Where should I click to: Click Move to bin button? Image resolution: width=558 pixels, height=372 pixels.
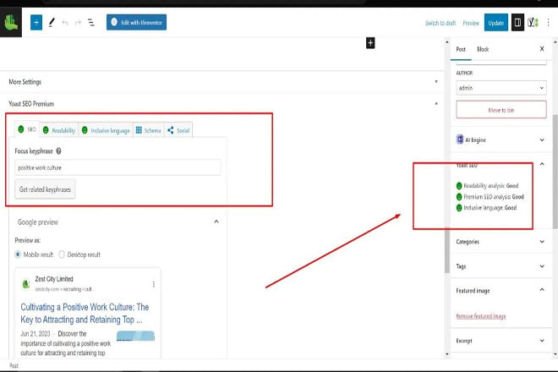pyautogui.click(x=501, y=110)
